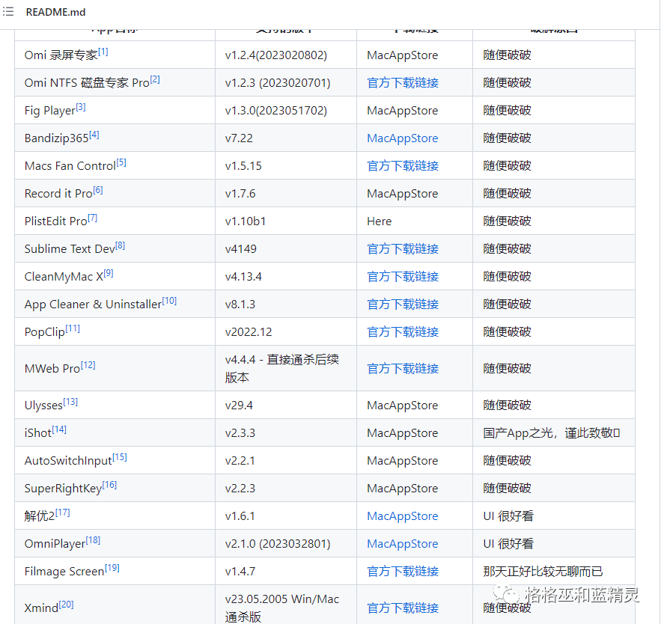Open the MacAppStore link for 解优2

[x=403, y=516]
